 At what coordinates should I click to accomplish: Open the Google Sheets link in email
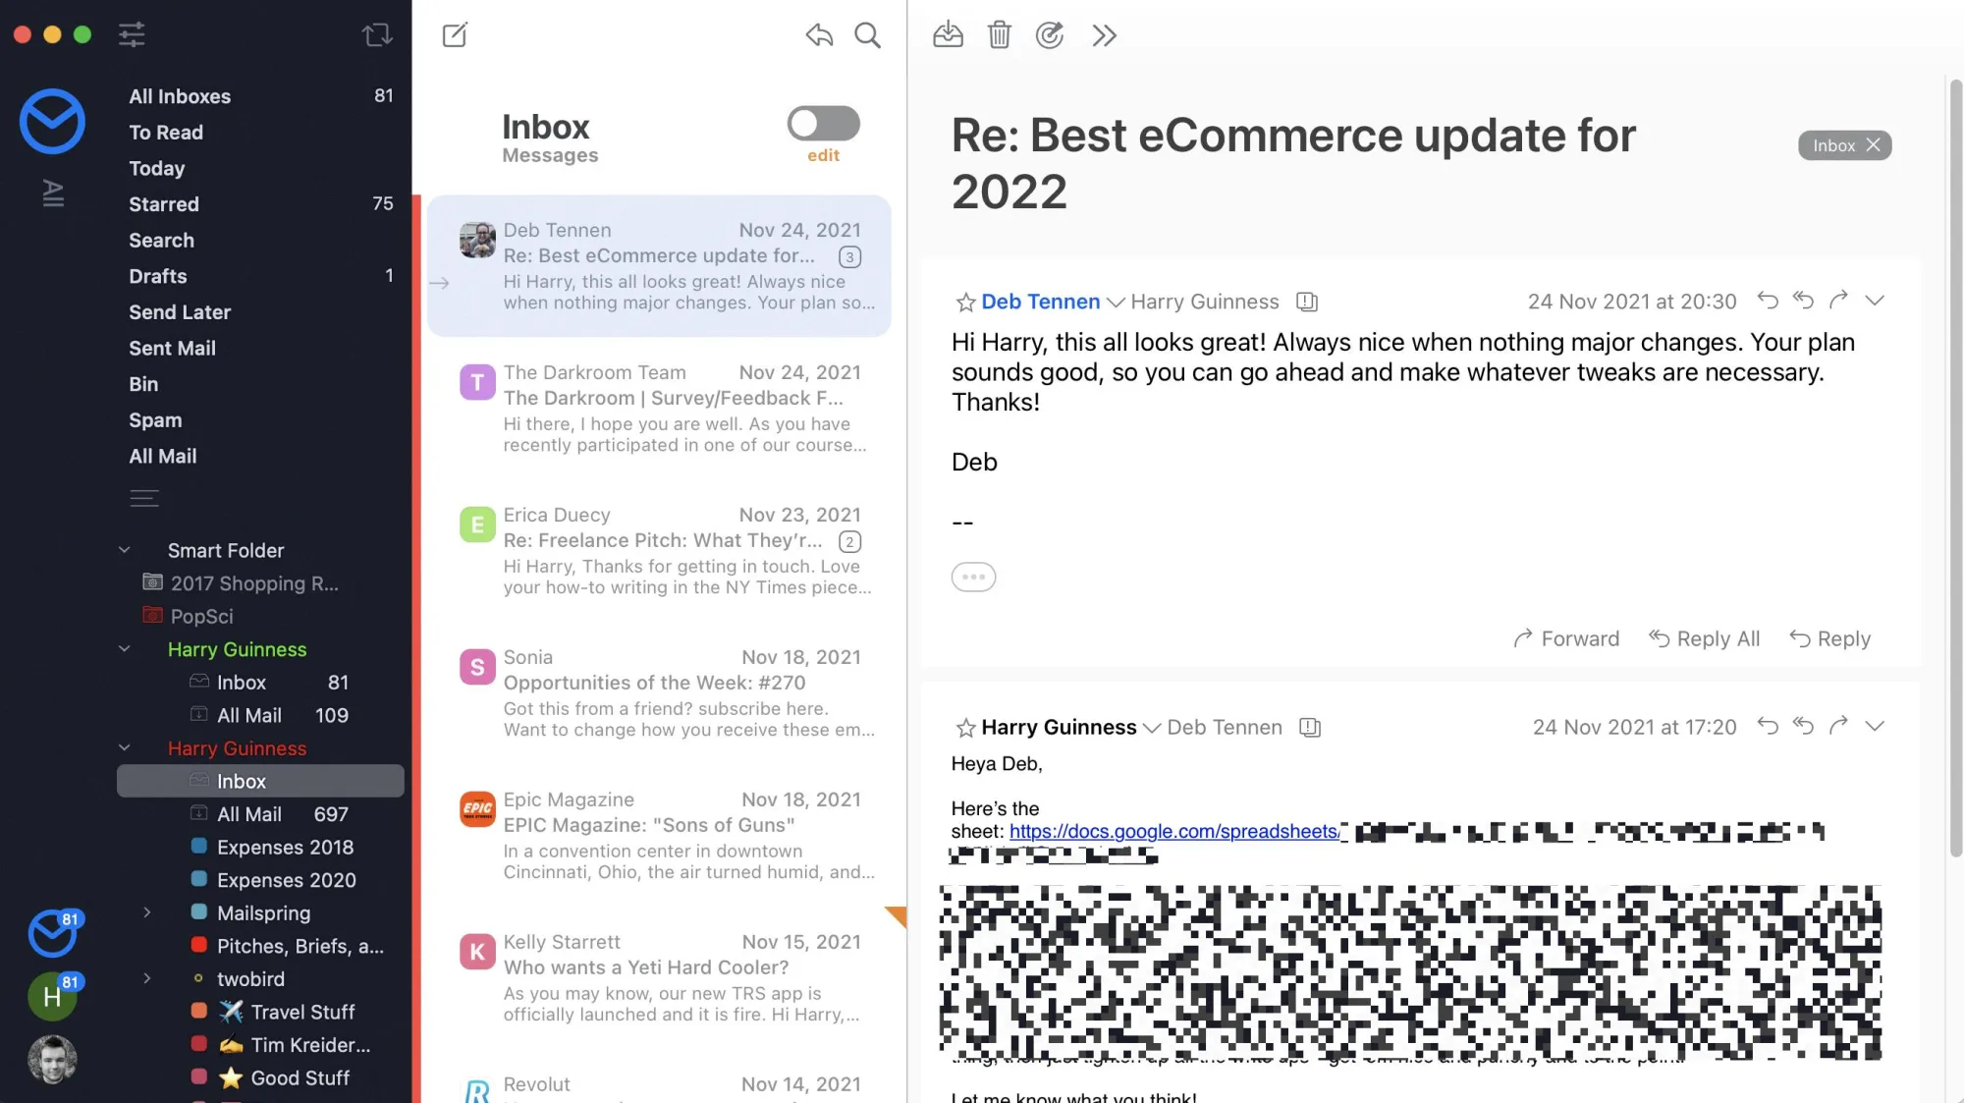[1173, 831]
